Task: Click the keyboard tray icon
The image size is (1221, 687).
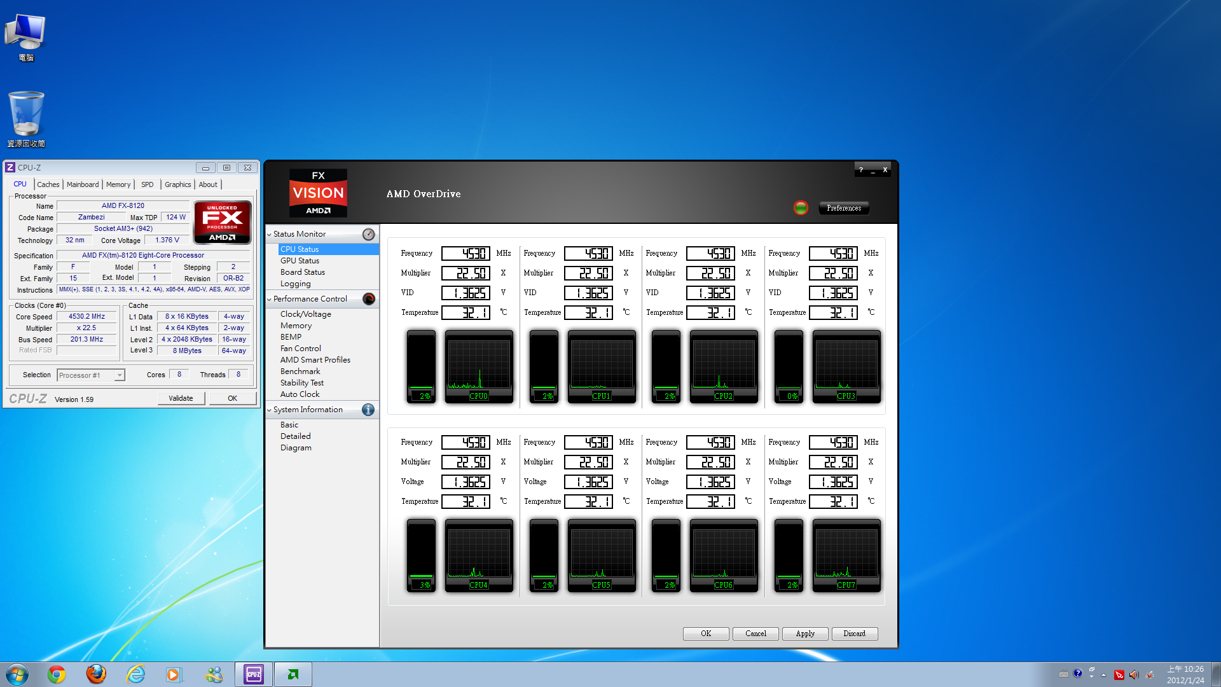Action: pyautogui.click(x=1063, y=674)
